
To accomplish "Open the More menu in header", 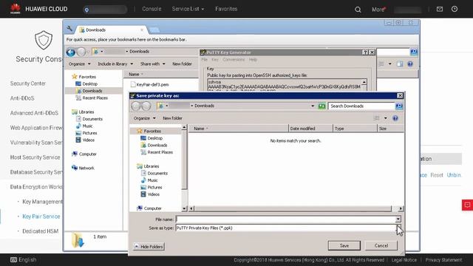I will (378, 10).
